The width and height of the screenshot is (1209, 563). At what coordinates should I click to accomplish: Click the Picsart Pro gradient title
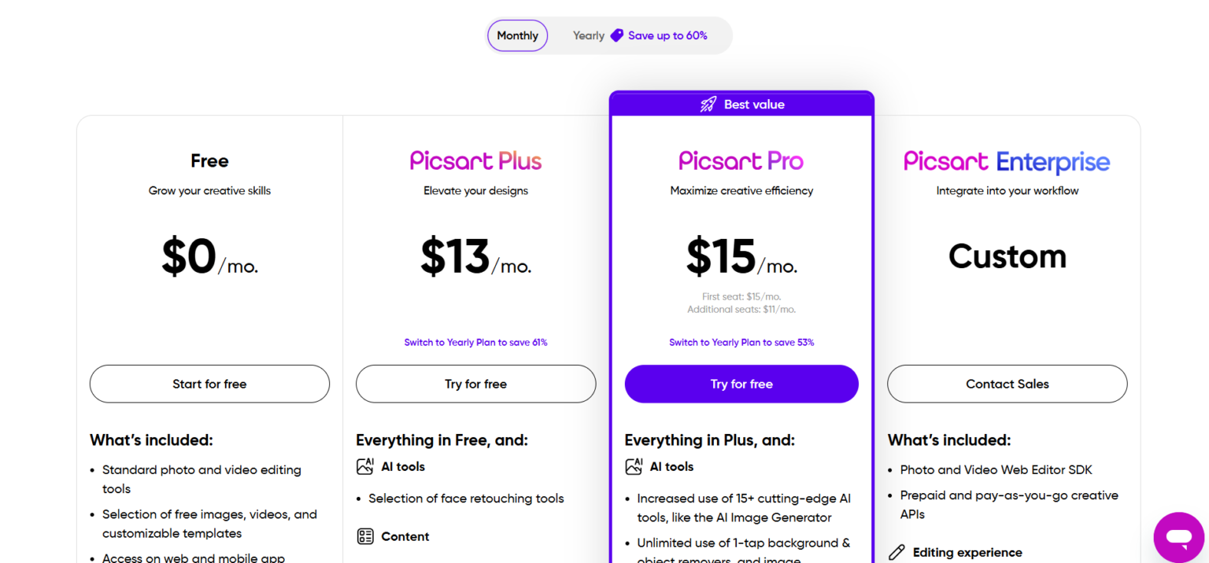pyautogui.click(x=741, y=161)
